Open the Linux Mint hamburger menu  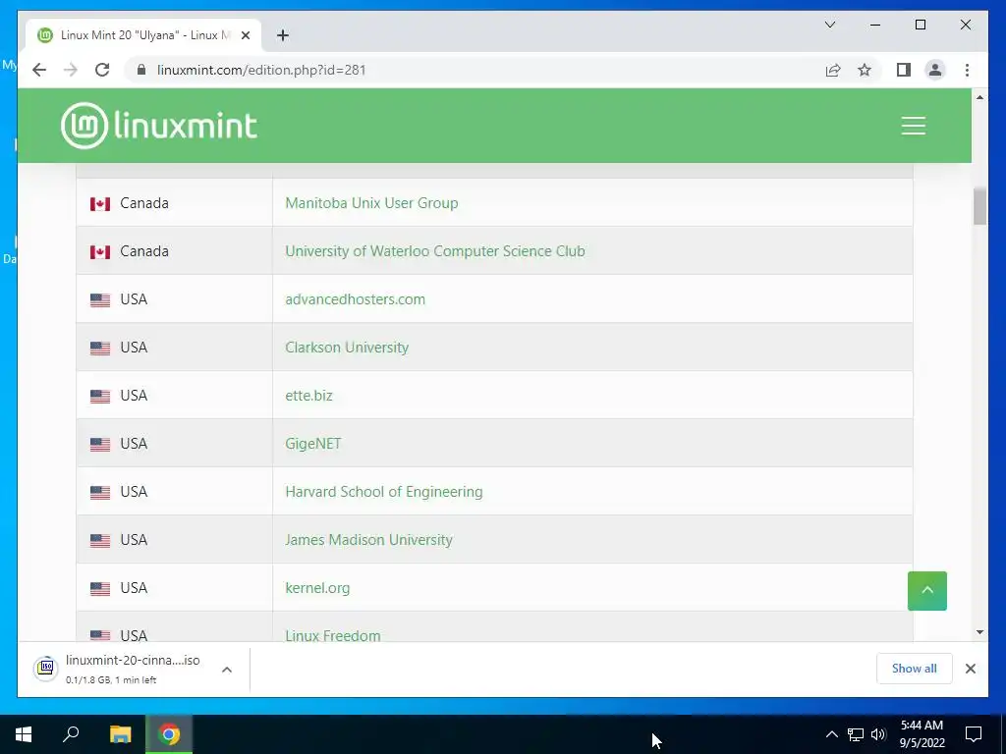[x=913, y=126]
